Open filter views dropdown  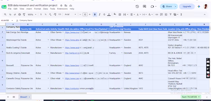pyautogui.click(x=178, y=14)
